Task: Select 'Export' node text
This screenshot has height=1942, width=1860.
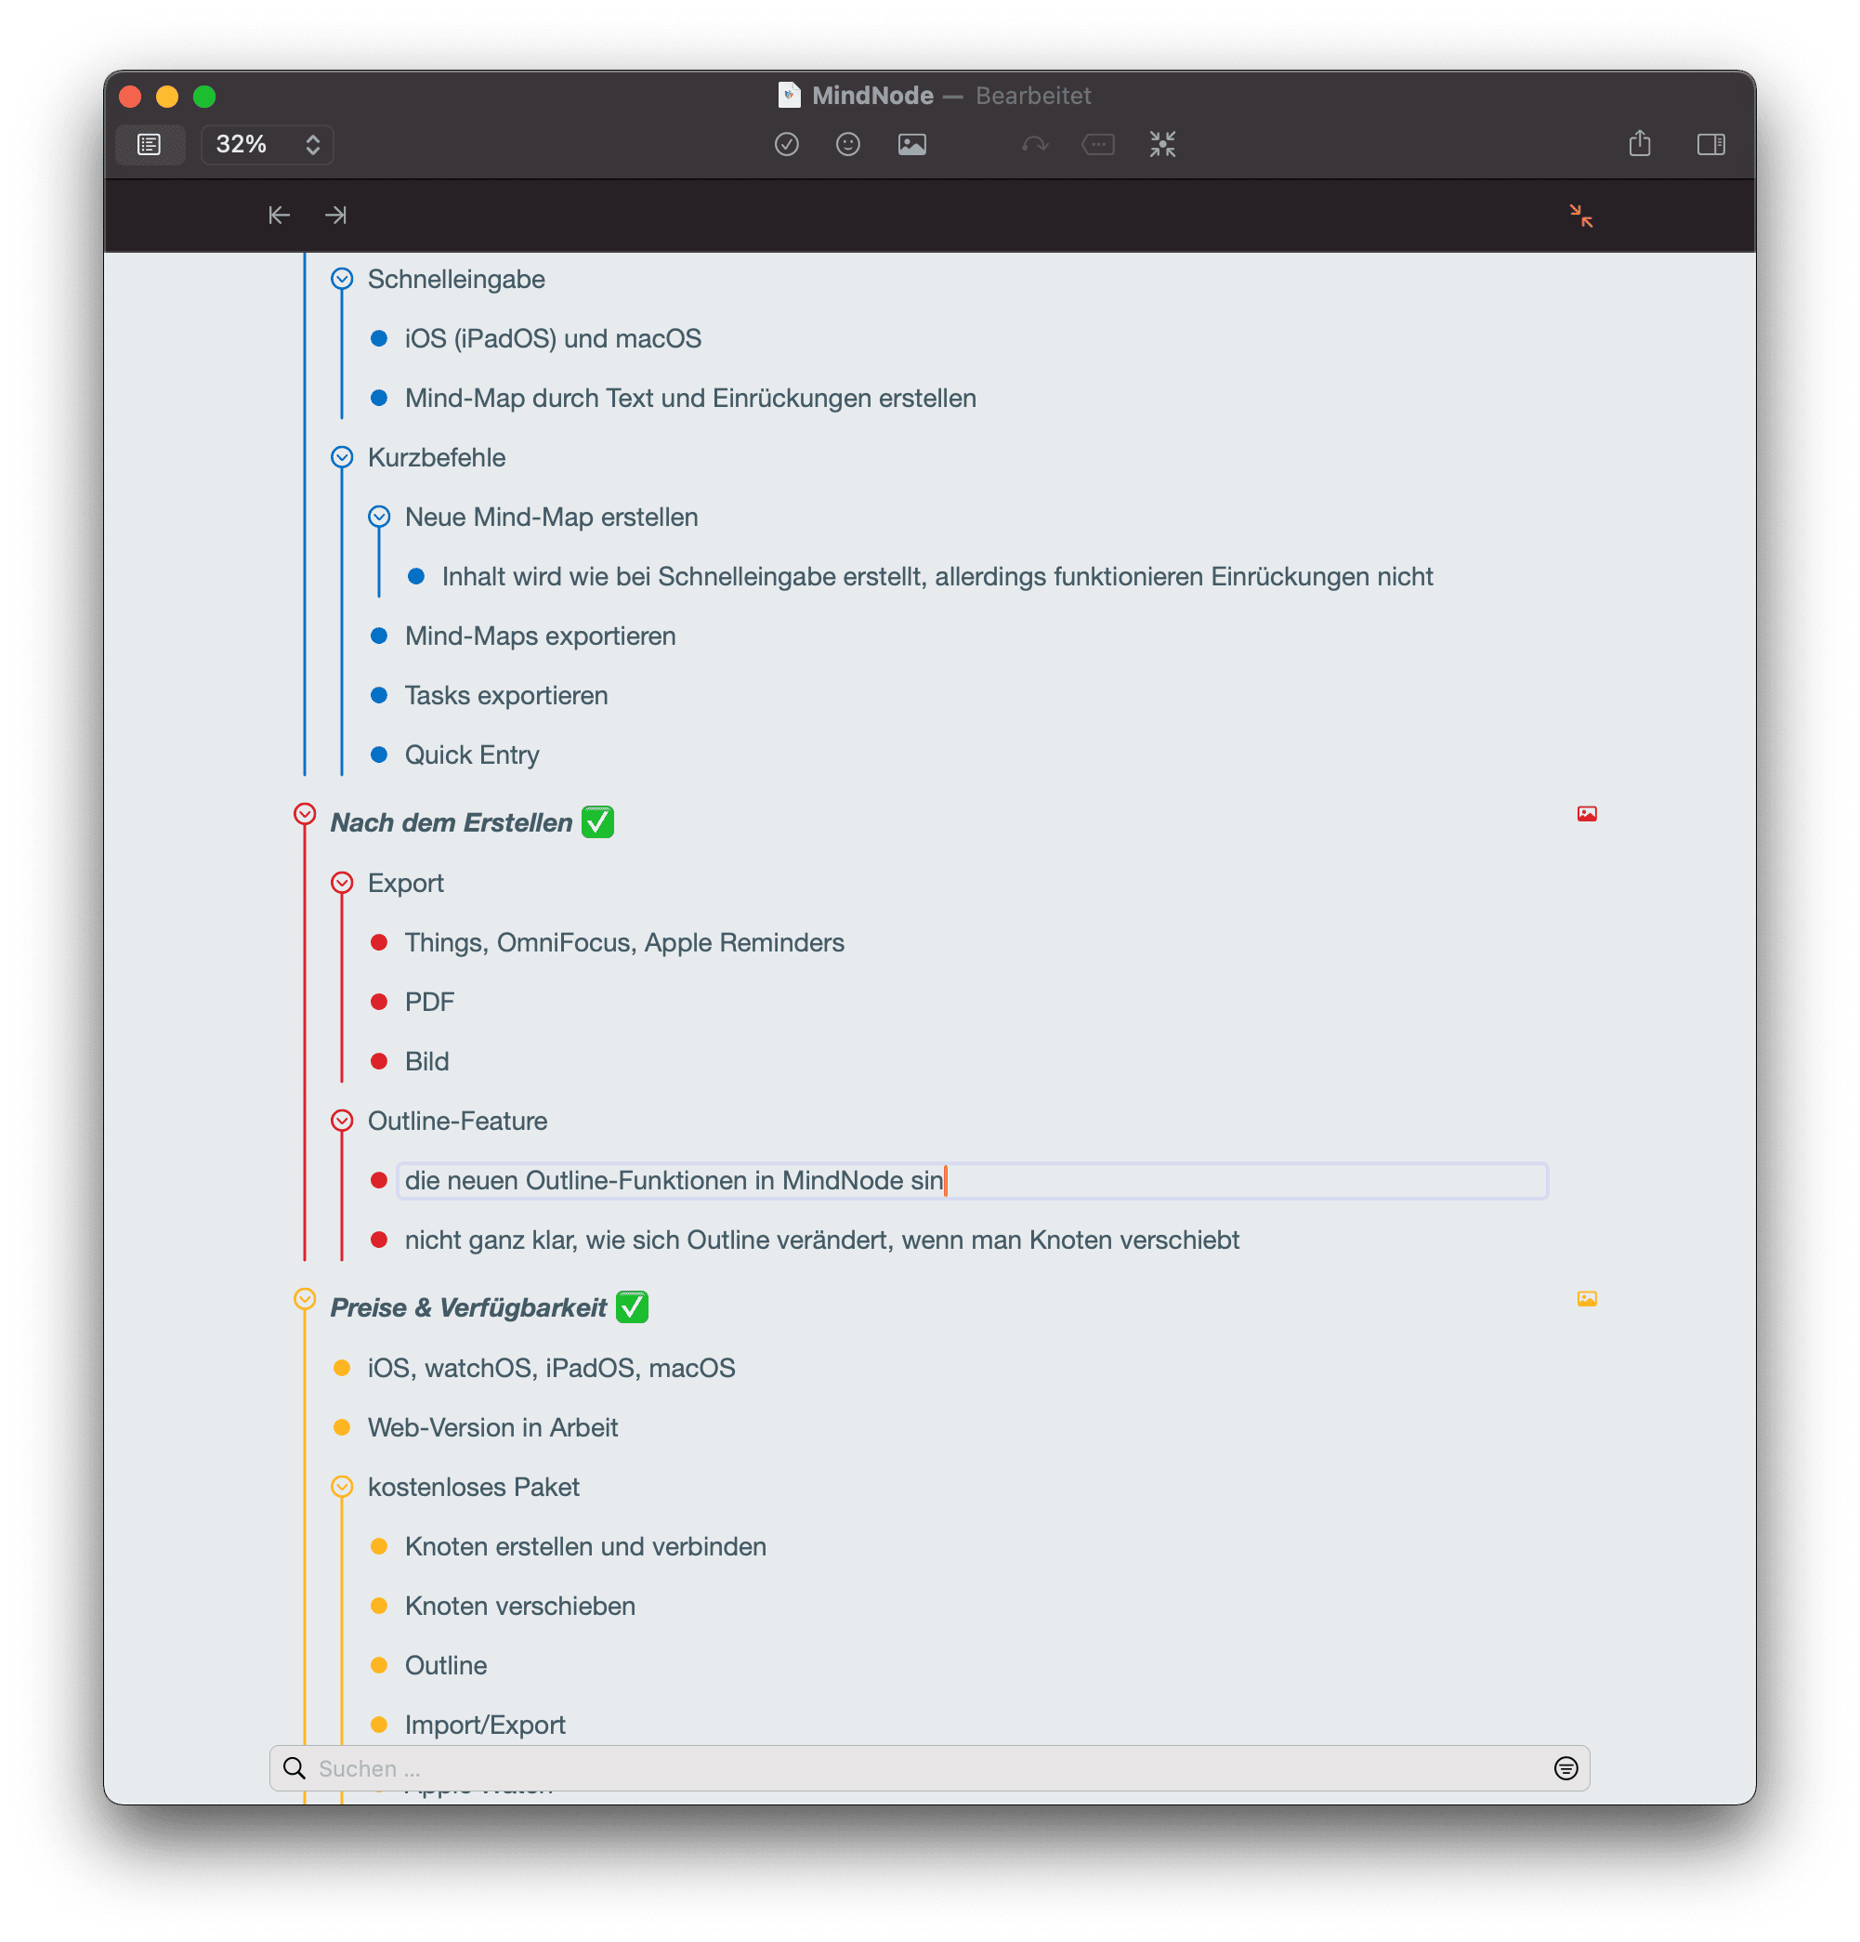Action: point(405,883)
